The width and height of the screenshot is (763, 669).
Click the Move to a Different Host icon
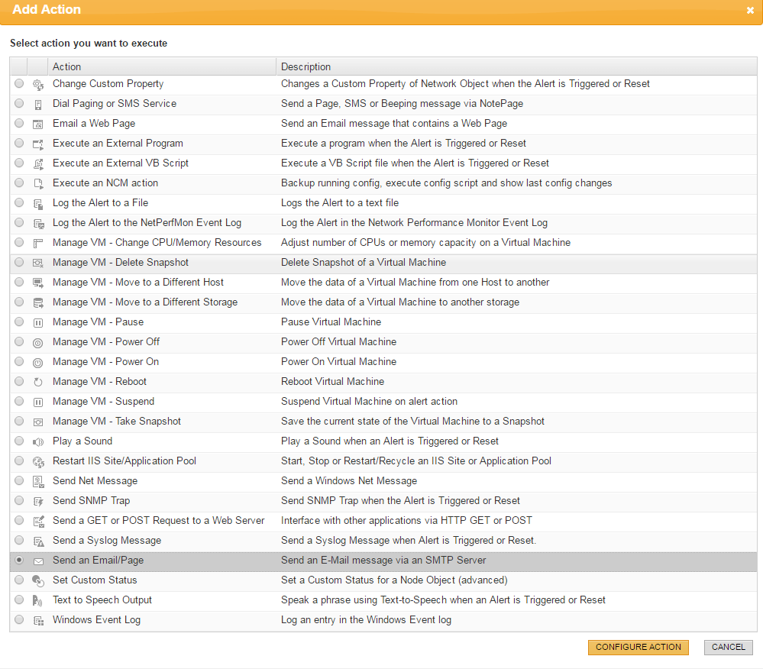(38, 283)
